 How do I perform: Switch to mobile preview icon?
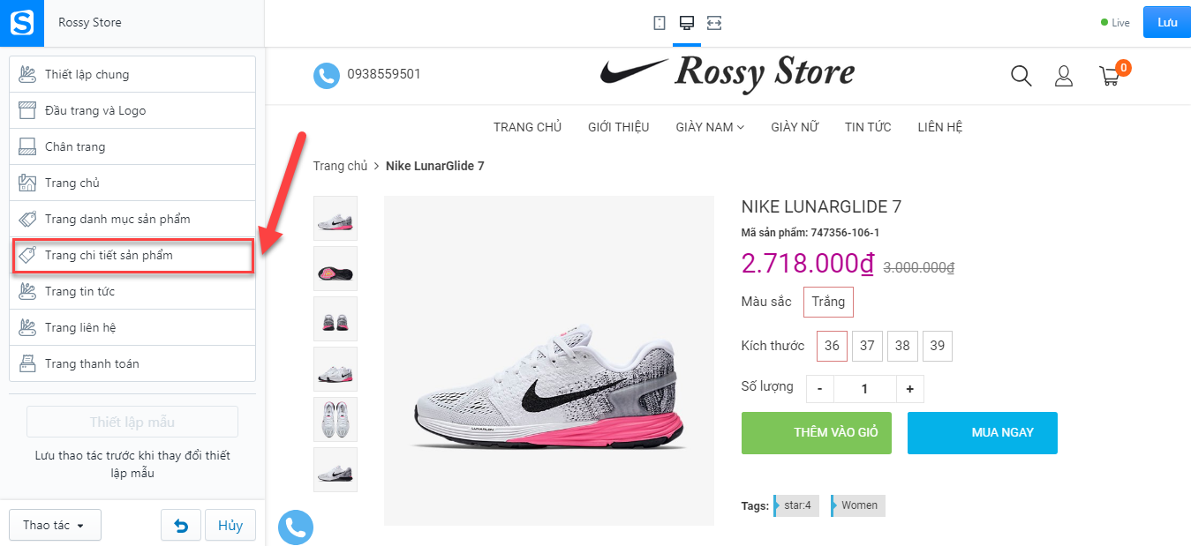coord(660,23)
